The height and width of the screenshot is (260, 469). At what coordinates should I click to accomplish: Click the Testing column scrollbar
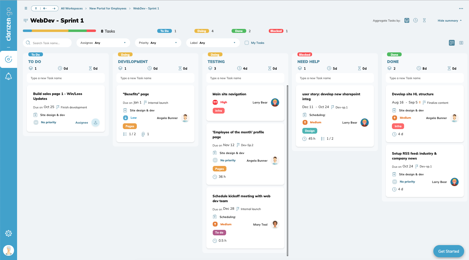287,170
